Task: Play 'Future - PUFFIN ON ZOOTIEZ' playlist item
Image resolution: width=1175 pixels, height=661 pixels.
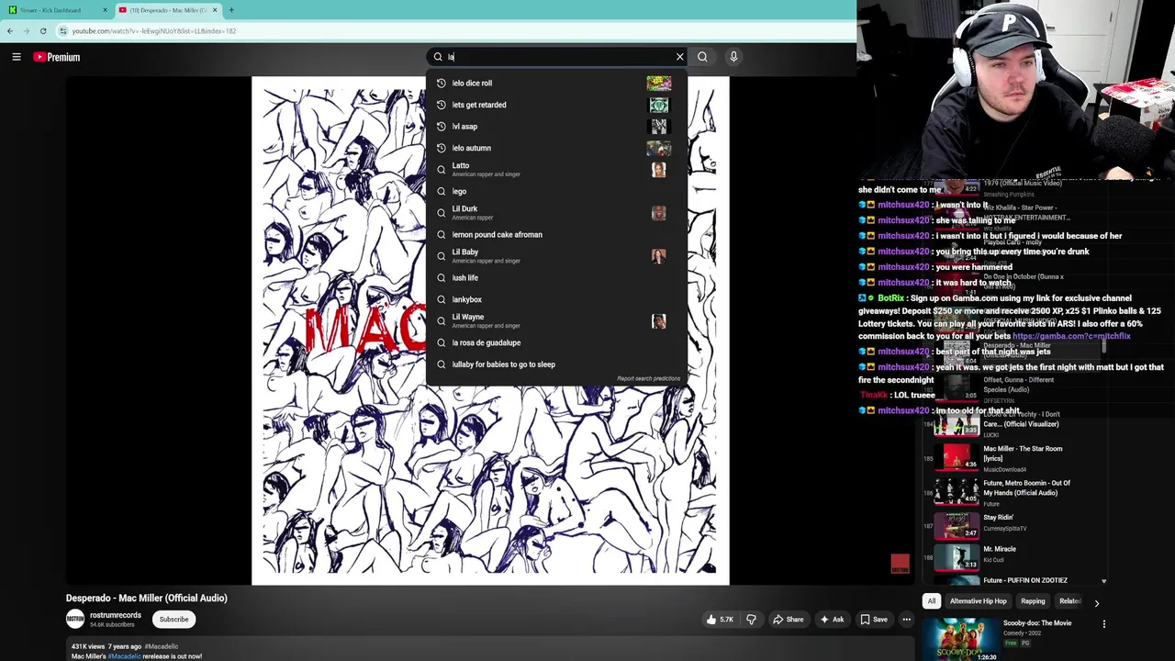Action: [1013, 580]
